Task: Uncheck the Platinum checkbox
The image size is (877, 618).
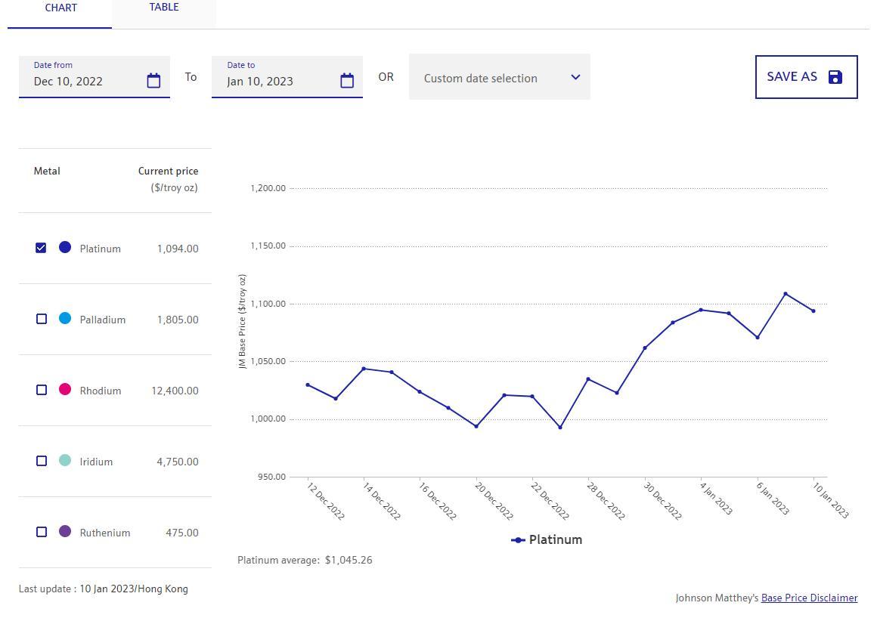Action: 42,248
